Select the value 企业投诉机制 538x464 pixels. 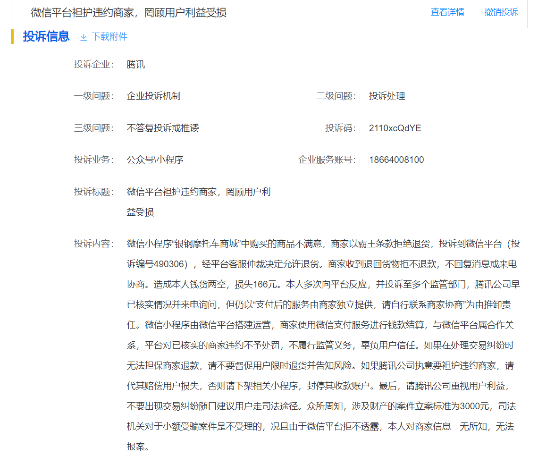[x=154, y=96]
